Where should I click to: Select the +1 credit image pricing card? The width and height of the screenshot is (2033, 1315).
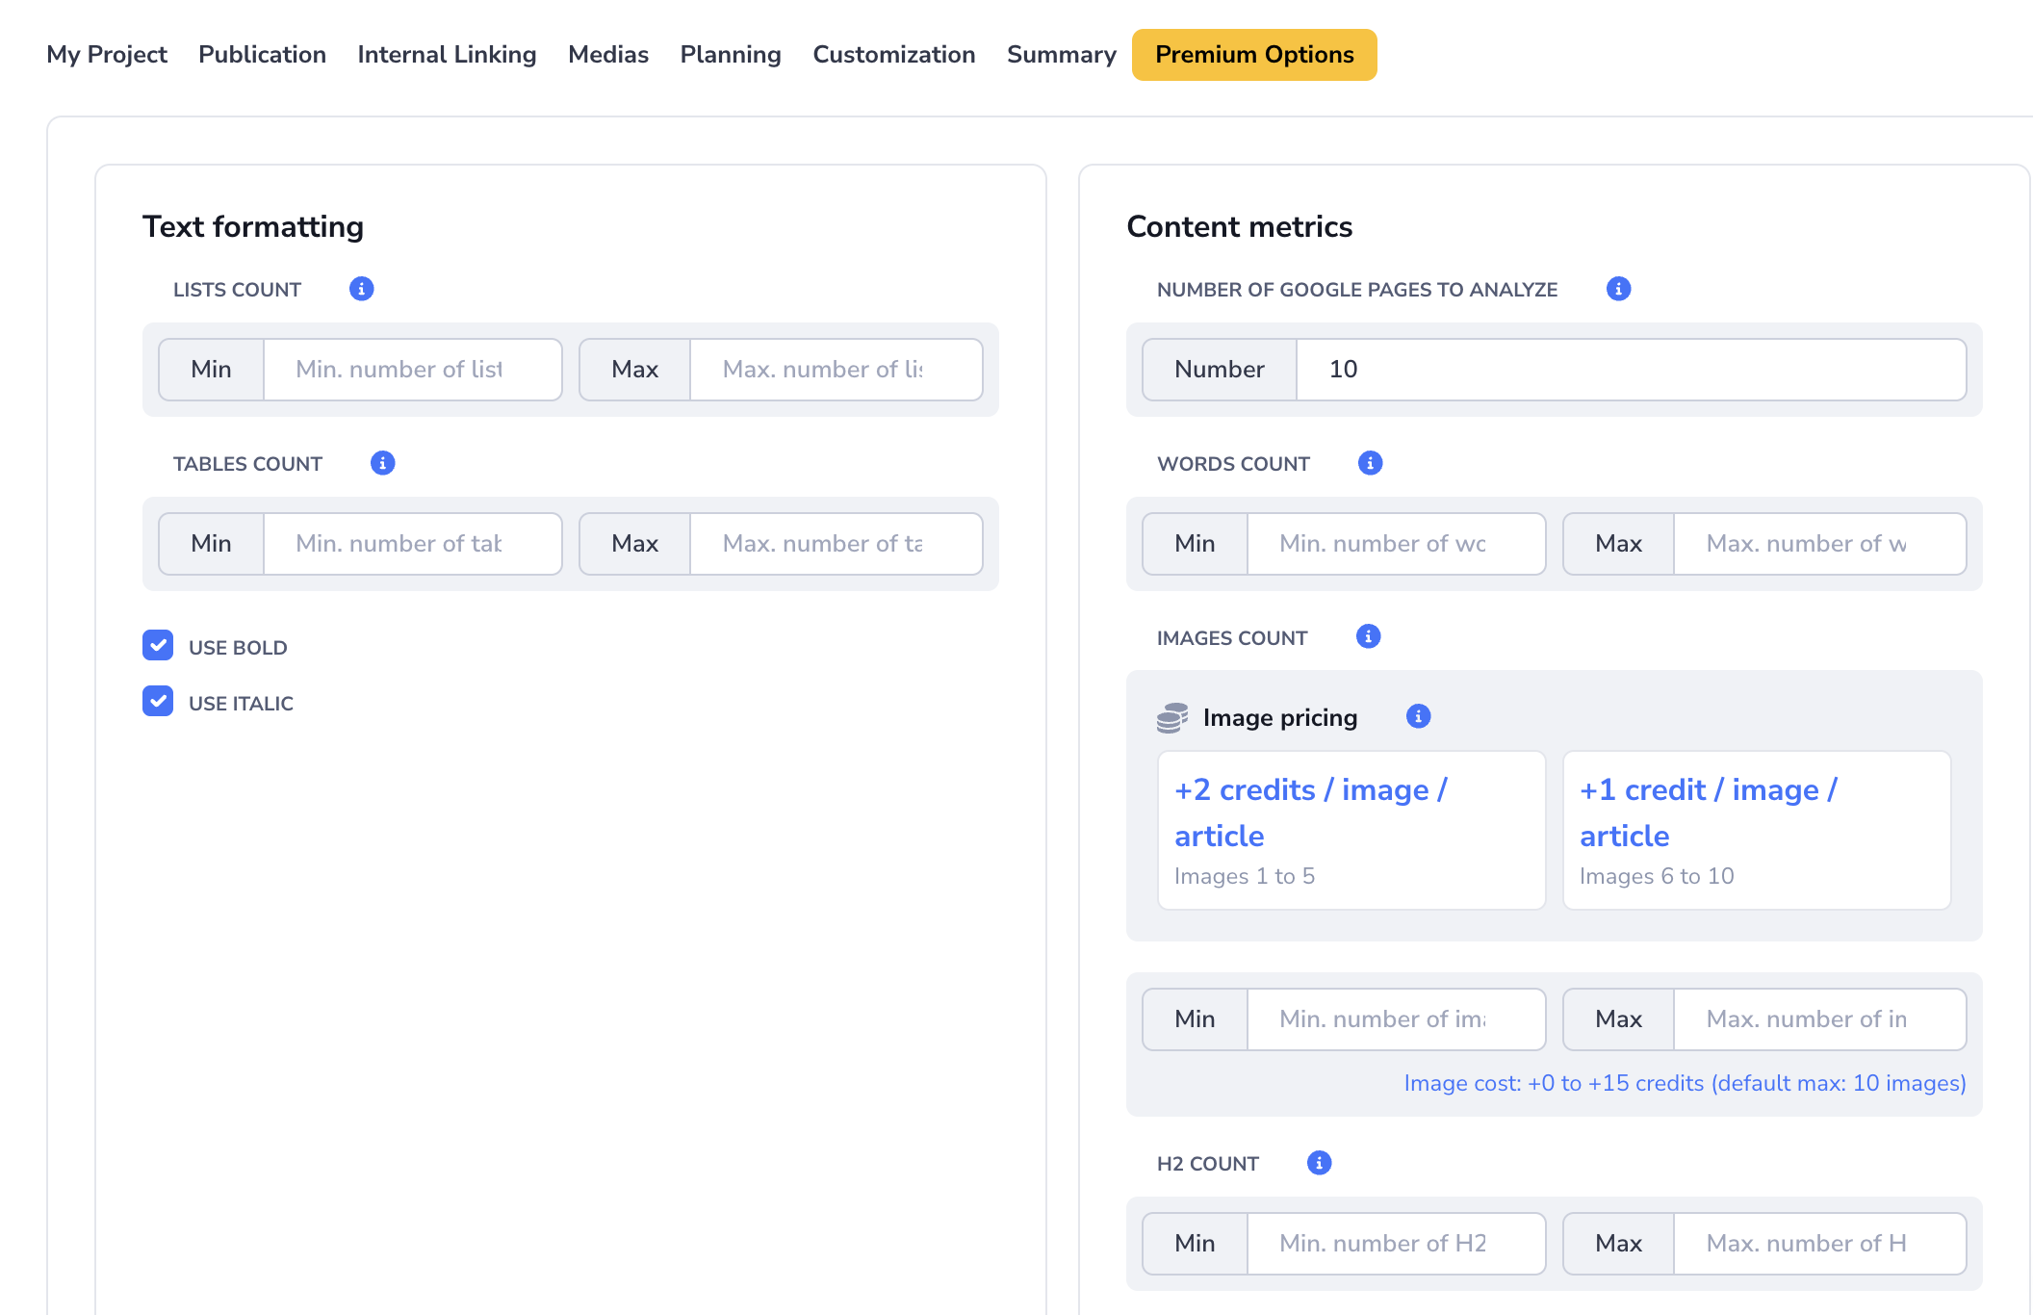(1756, 830)
